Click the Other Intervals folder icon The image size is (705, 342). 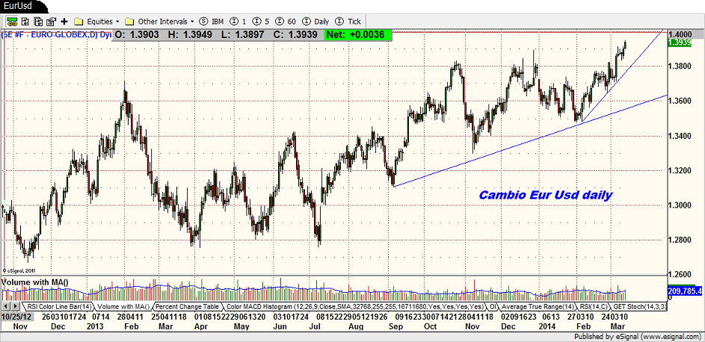click(x=130, y=21)
